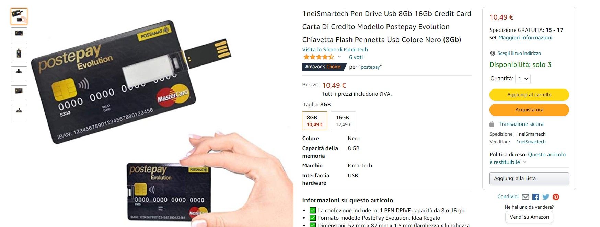This screenshot has width=600, height=227.
Task: Select the first product thumbnail
Action: point(19,16)
